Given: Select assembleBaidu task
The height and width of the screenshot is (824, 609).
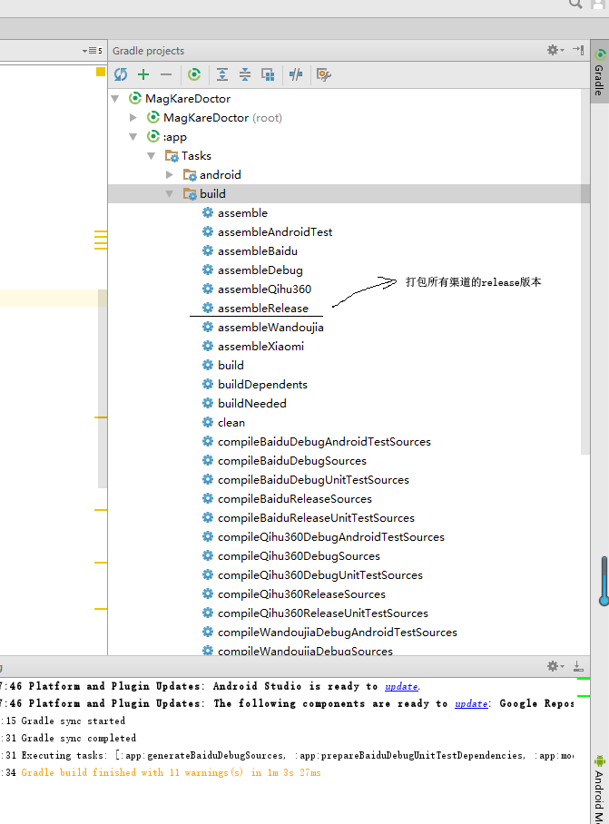Looking at the screenshot, I should coord(258,251).
